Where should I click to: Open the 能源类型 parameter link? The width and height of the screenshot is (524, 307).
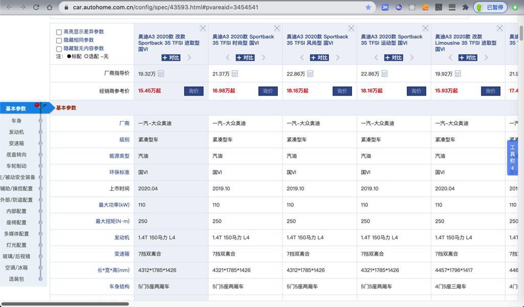119,156
